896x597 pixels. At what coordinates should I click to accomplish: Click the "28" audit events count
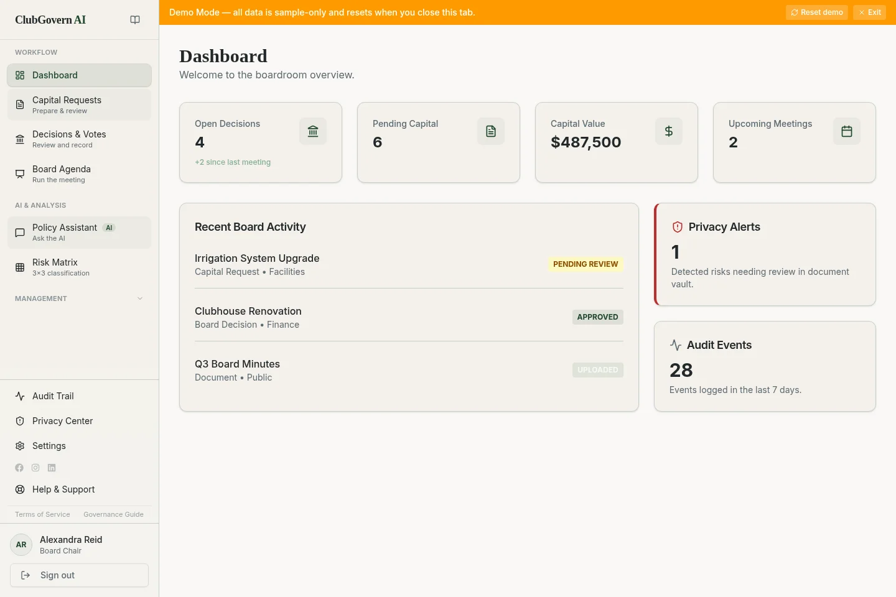[681, 370]
